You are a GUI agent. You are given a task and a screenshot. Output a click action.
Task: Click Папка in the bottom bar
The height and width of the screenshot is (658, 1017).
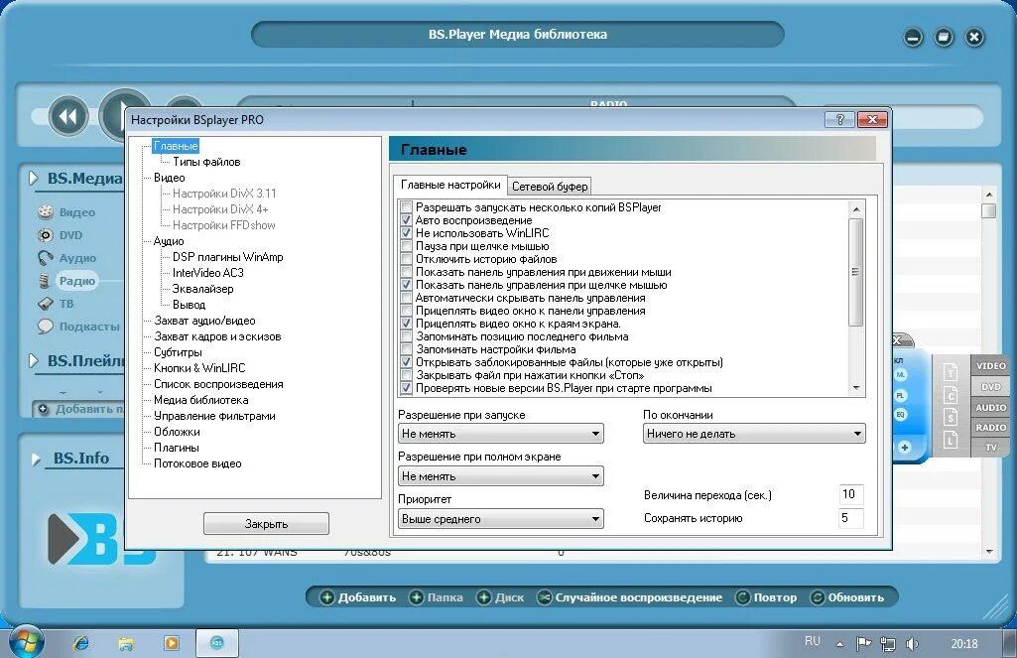click(x=437, y=597)
